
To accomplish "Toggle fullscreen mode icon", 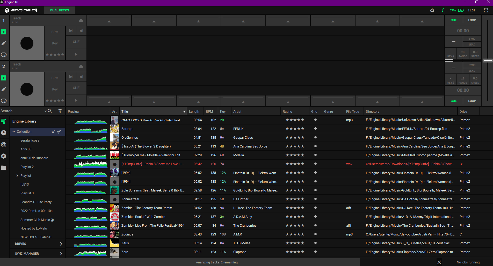I will pyautogui.click(x=486, y=10).
